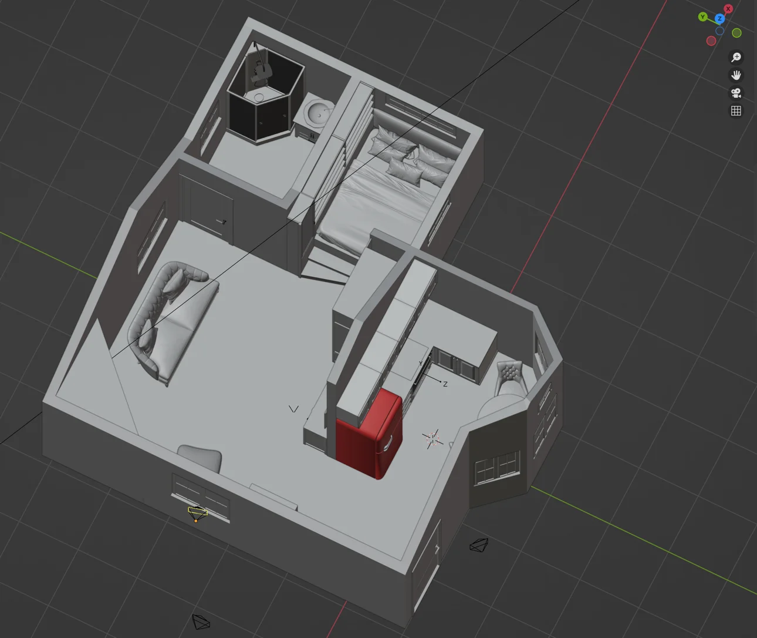Viewport: 757px width, 638px height.
Task: Select the blue Z axis gizmo handle
Action: [x=720, y=19]
